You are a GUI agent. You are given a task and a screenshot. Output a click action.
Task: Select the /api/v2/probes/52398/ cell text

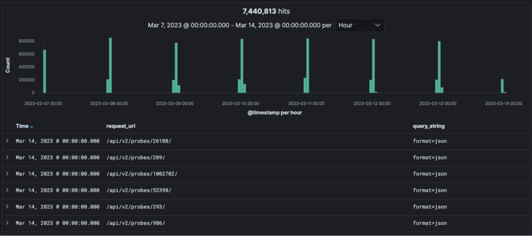139,190
